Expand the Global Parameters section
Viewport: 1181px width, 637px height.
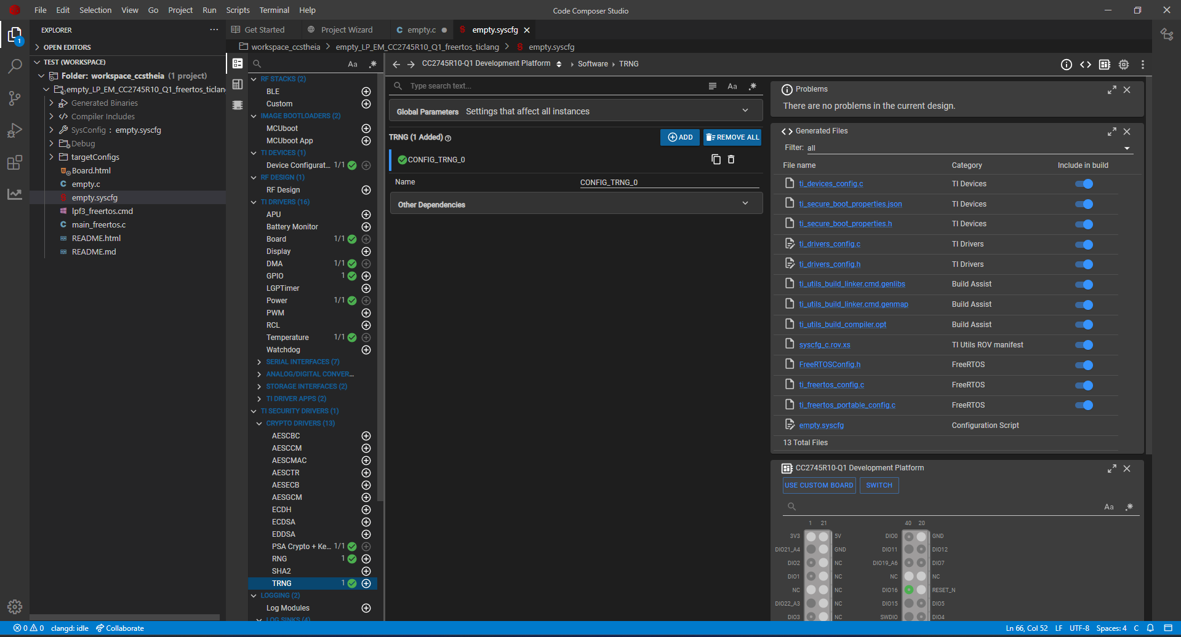tap(745, 111)
